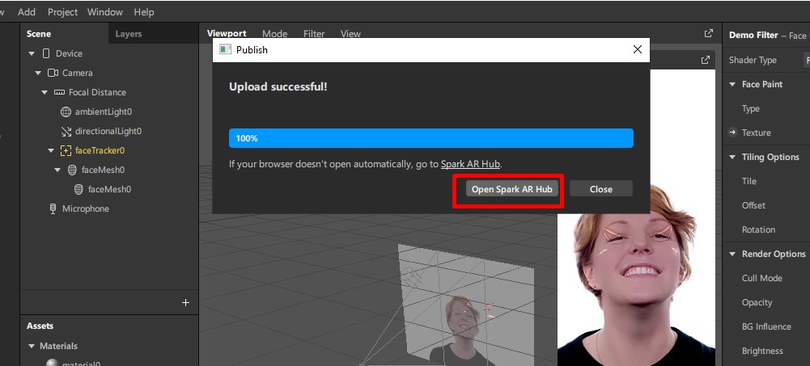The image size is (810, 366).
Task: Select the ambientLight0 tree row
Action: tap(109, 111)
